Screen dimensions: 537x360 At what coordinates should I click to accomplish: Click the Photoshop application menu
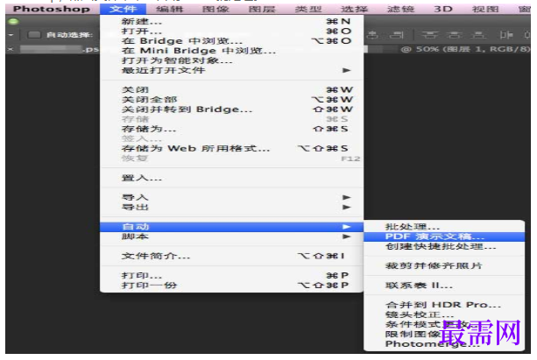[x=52, y=9]
